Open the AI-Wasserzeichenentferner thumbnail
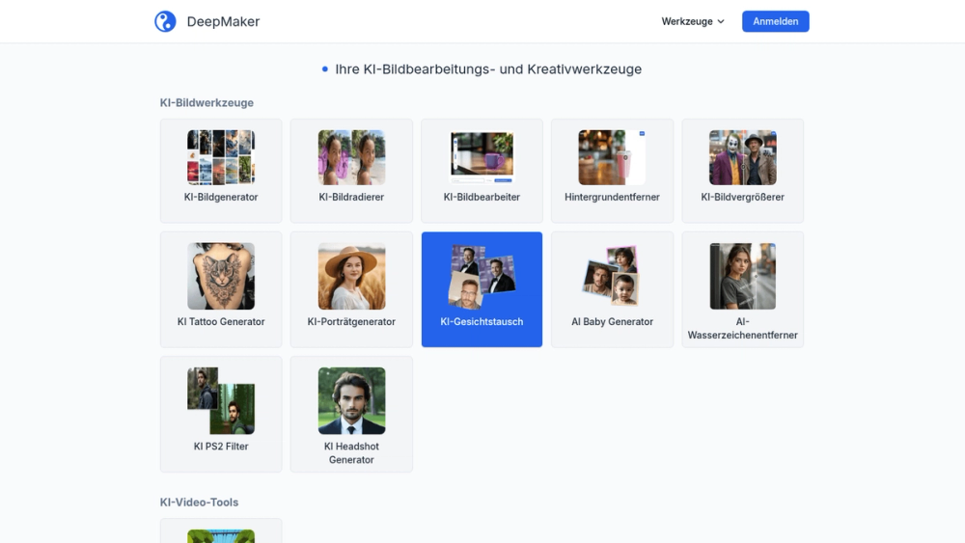The width and height of the screenshot is (965, 543). (x=742, y=276)
